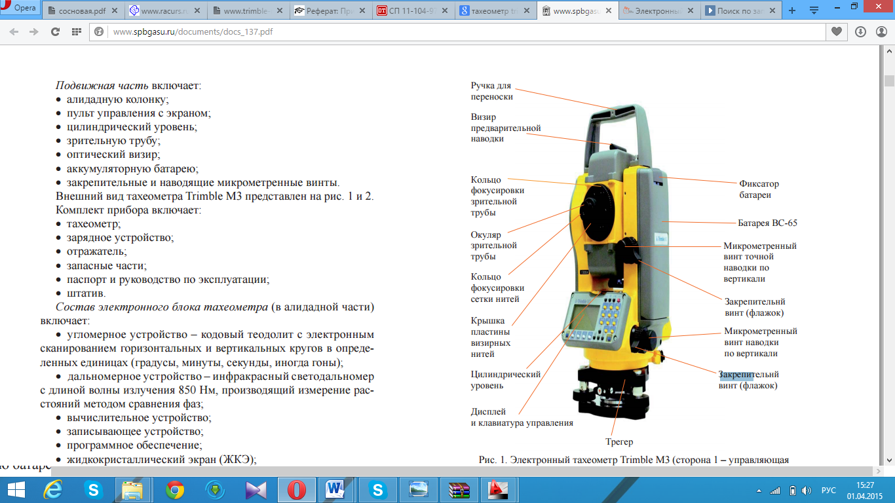
Task: Open the volume speaker tray icon
Action: (x=805, y=491)
